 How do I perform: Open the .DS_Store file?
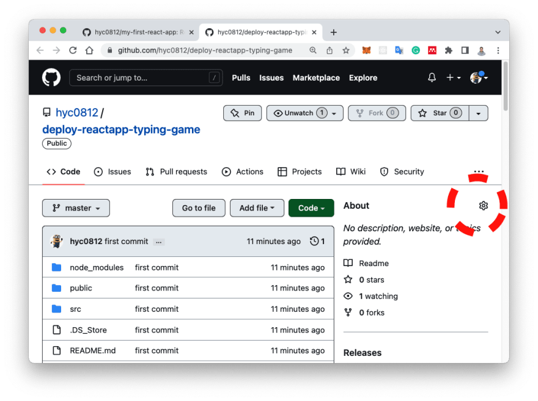[x=88, y=330]
